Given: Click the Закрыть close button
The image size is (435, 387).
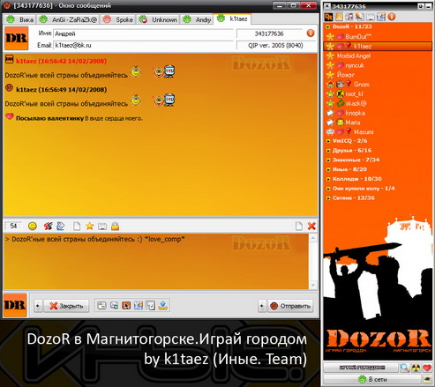Looking at the screenshot, I should tap(66, 306).
